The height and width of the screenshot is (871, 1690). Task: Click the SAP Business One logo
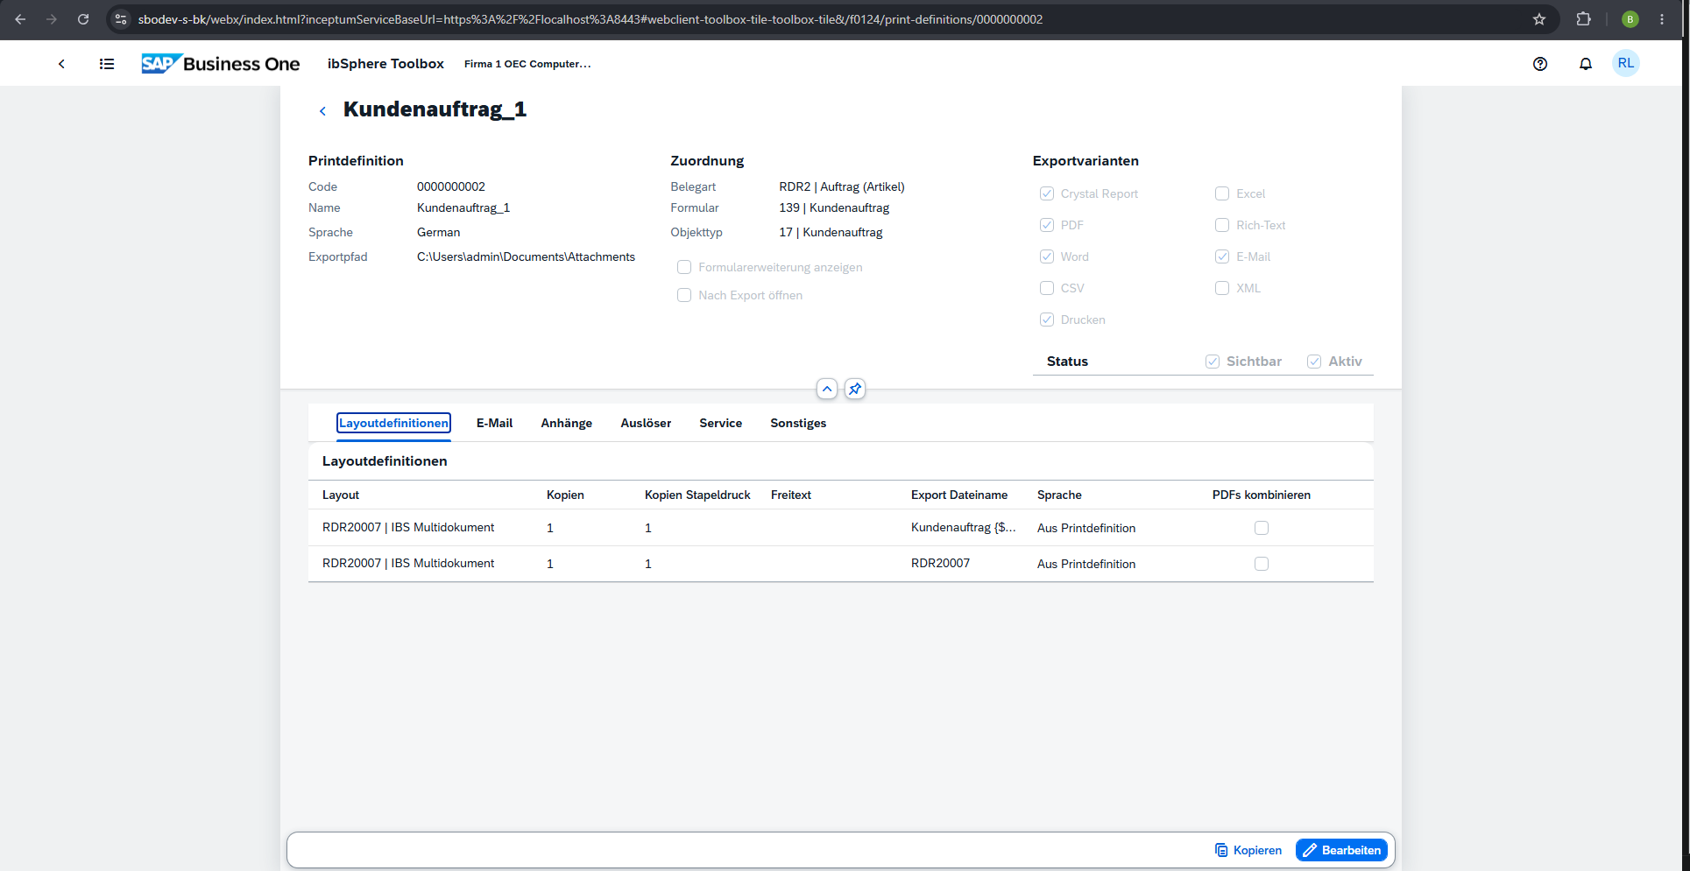pos(221,64)
